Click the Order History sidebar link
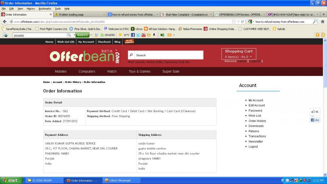This screenshot has width=327, height=184. pos(257,121)
